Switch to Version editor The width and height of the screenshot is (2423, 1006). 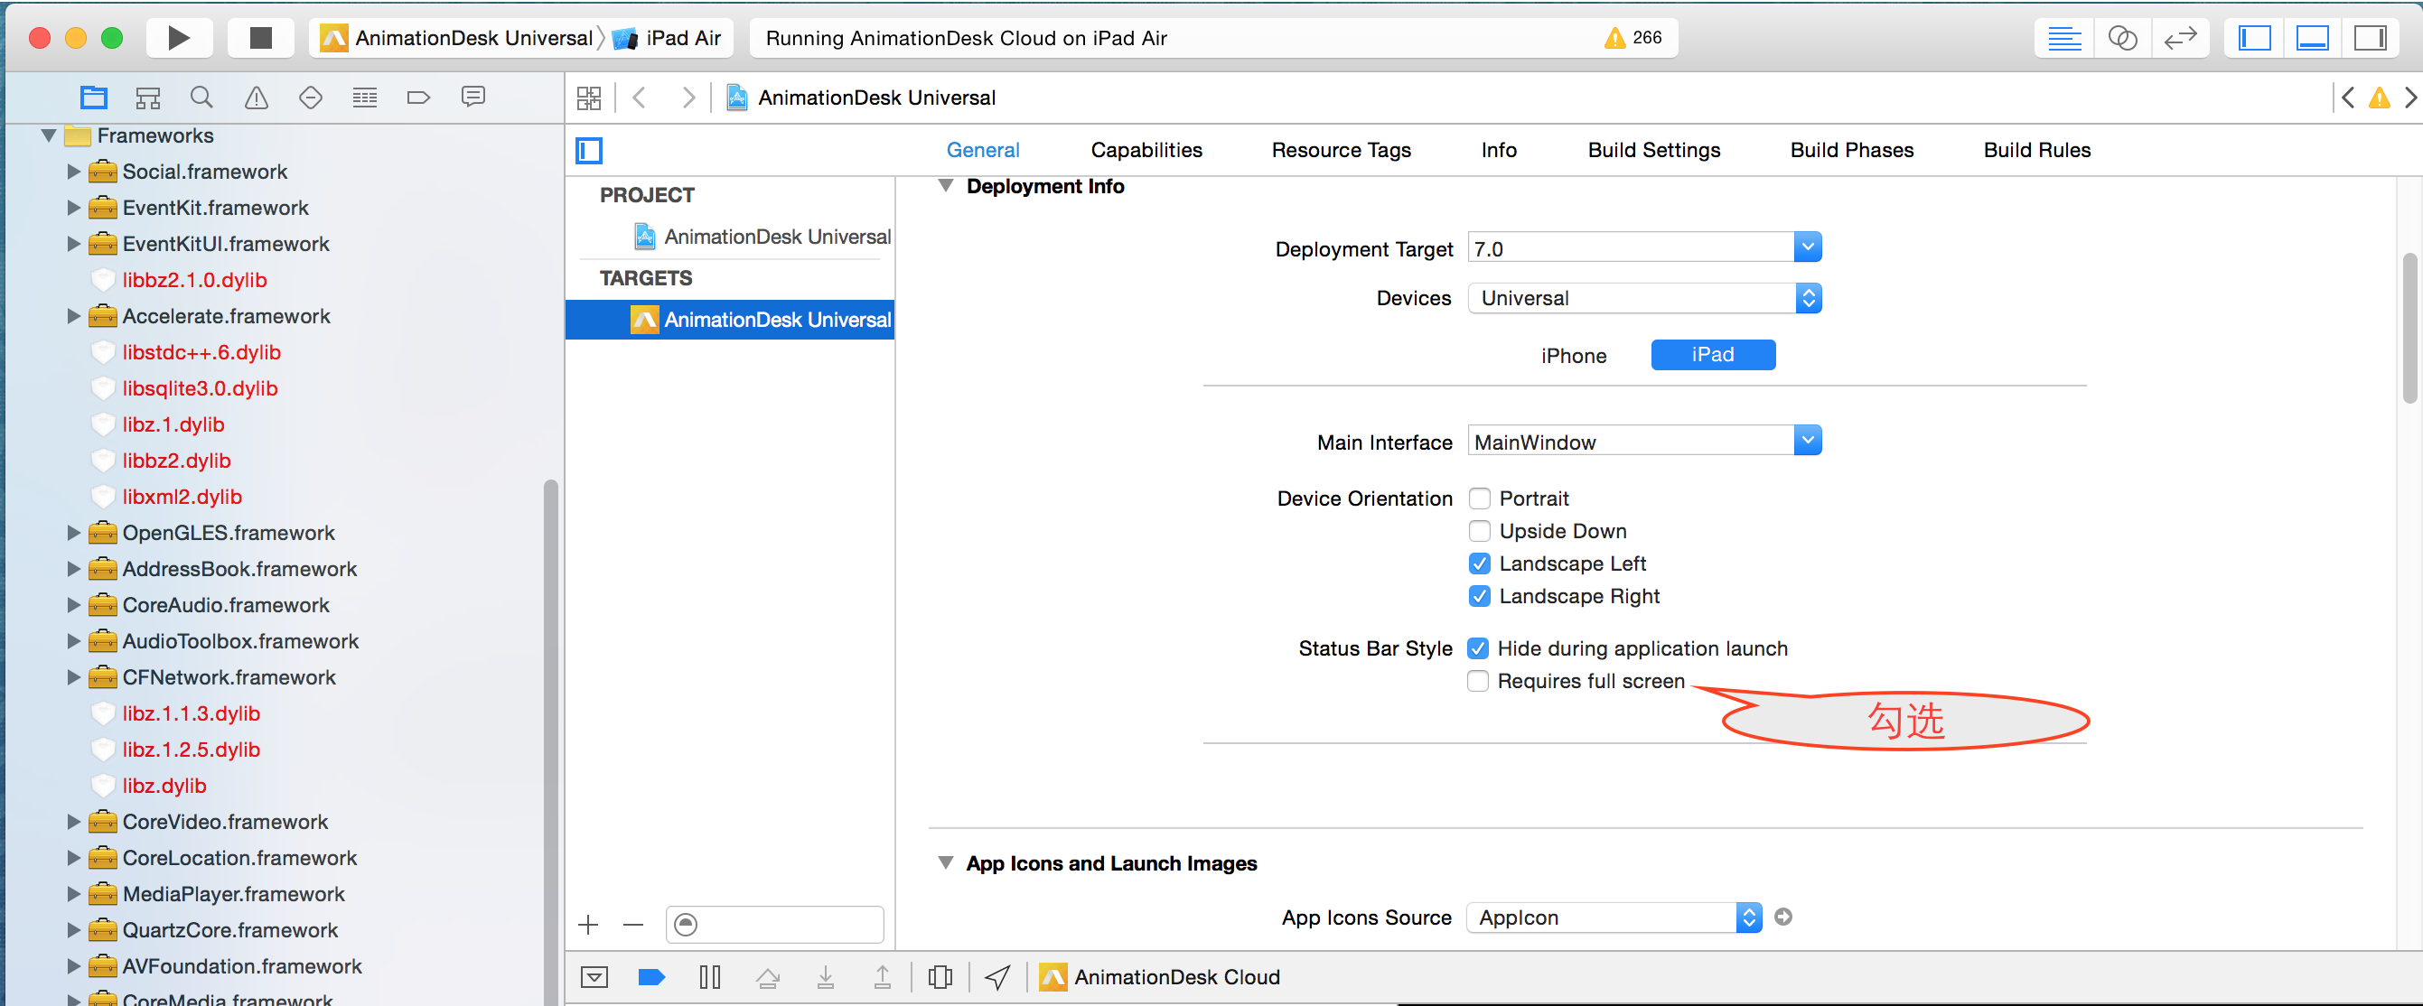2179,38
